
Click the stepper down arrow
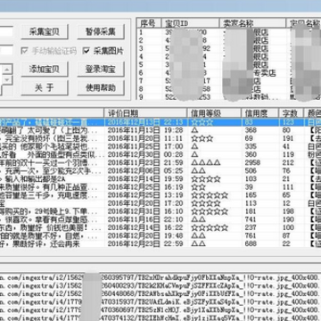click(7, 79)
